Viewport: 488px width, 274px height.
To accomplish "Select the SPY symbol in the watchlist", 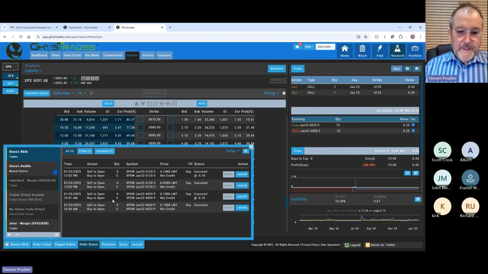I will (x=11, y=83).
